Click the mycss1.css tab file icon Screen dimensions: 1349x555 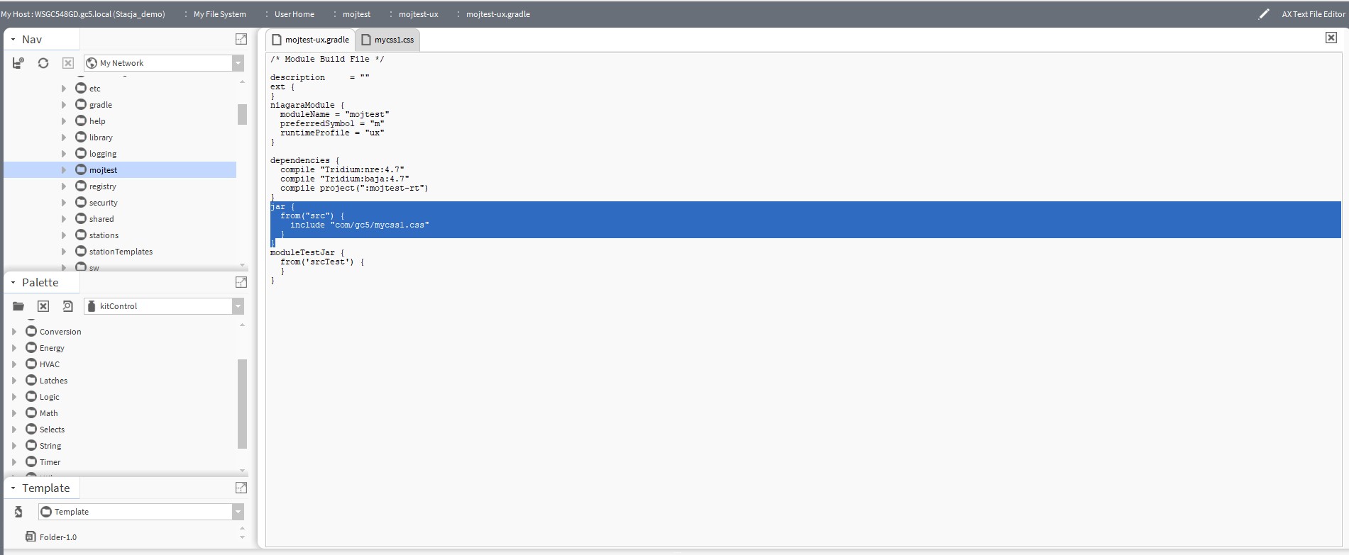[366, 40]
